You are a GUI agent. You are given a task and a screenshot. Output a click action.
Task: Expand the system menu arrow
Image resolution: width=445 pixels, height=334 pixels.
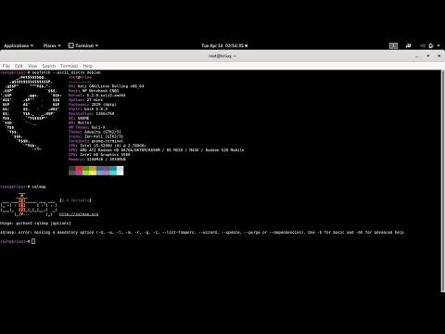[439, 45]
